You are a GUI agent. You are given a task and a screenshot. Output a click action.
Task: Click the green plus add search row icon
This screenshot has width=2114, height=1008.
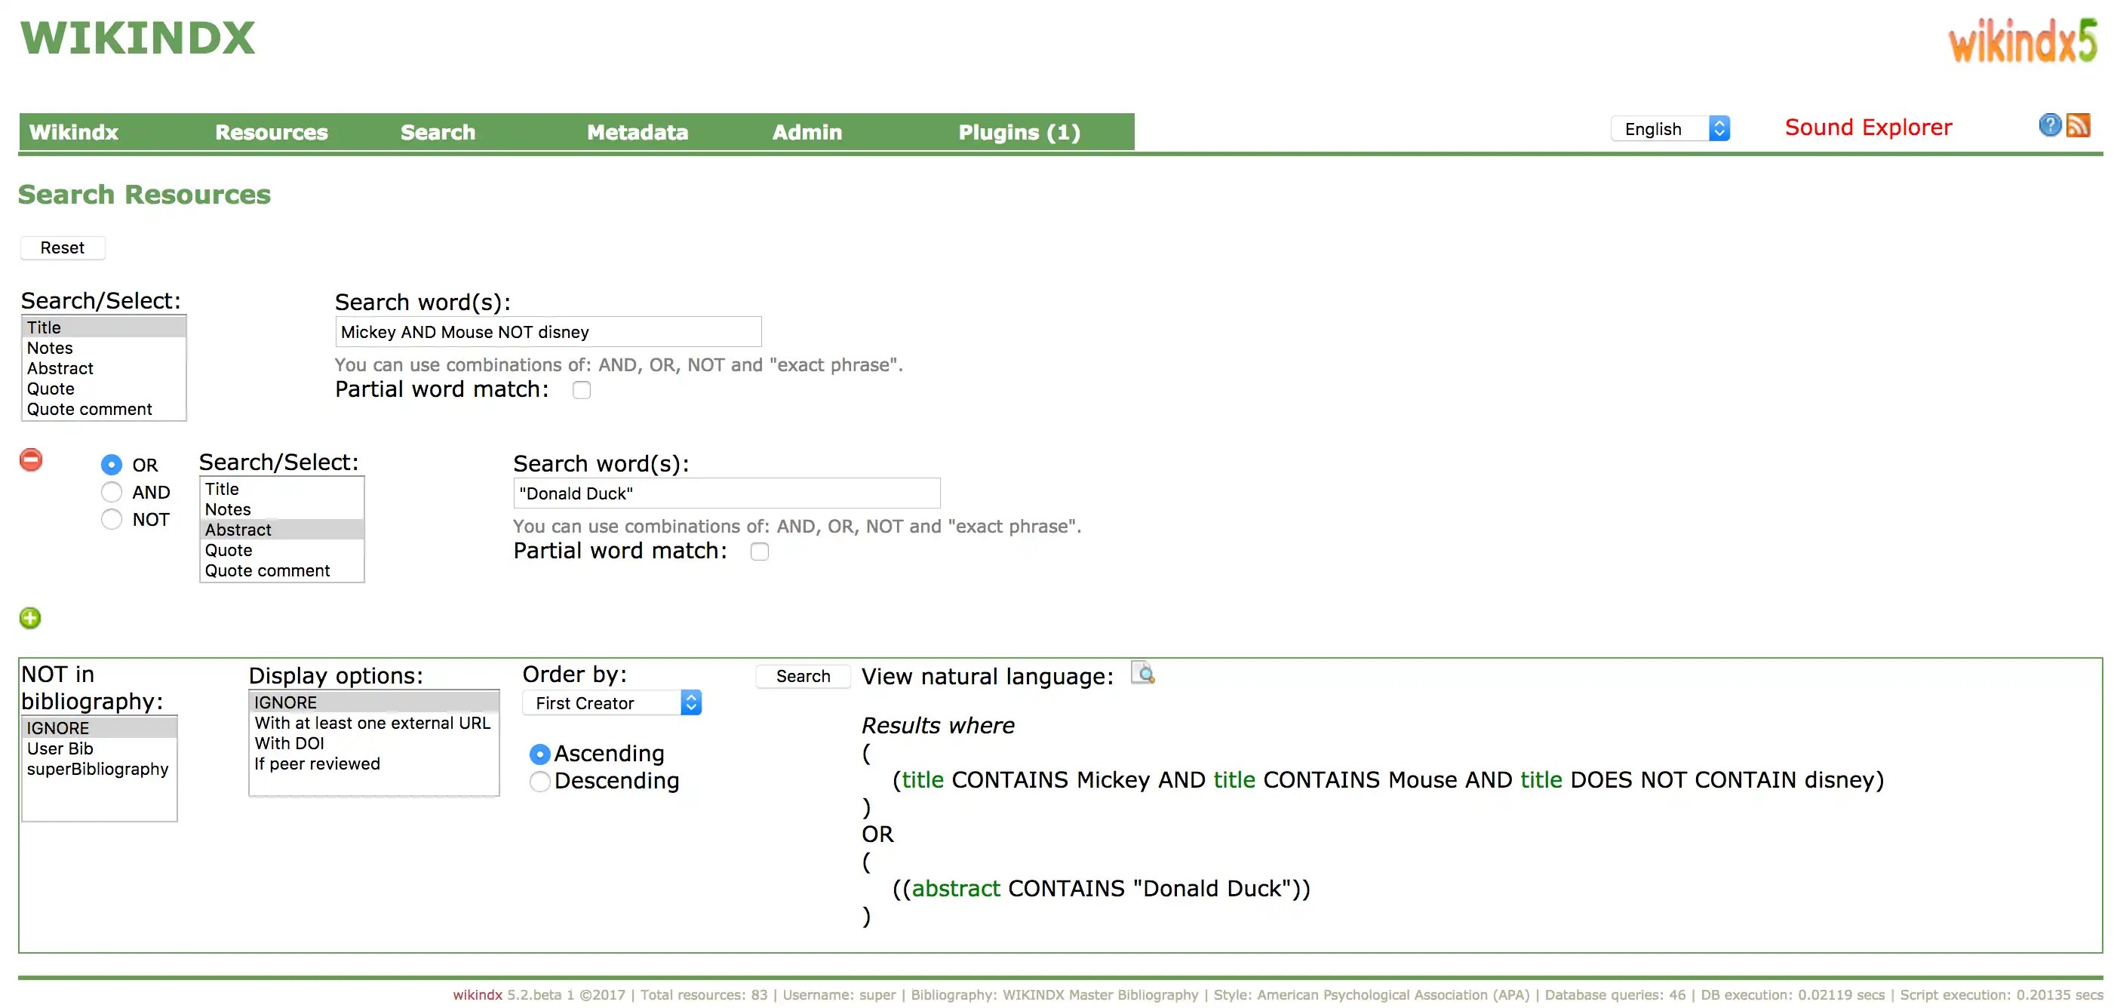(x=29, y=619)
